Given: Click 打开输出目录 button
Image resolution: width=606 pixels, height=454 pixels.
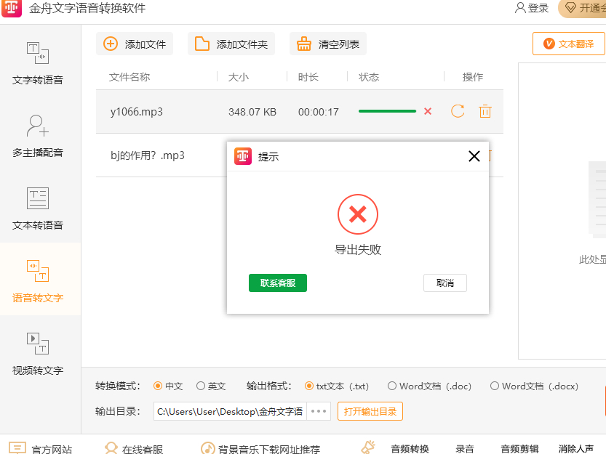Looking at the screenshot, I should (370, 412).
